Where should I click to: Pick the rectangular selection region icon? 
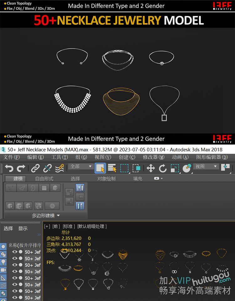click(124, 168)
